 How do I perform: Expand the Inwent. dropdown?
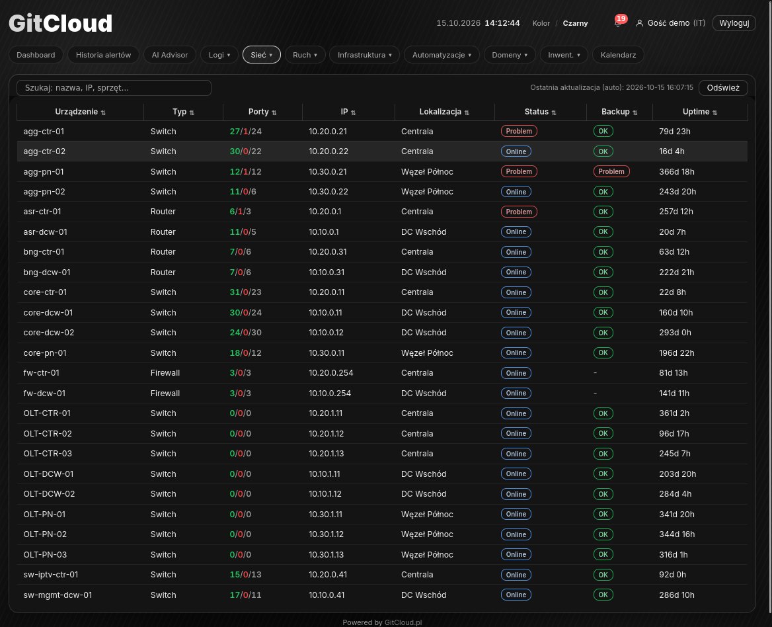[564, 55]
